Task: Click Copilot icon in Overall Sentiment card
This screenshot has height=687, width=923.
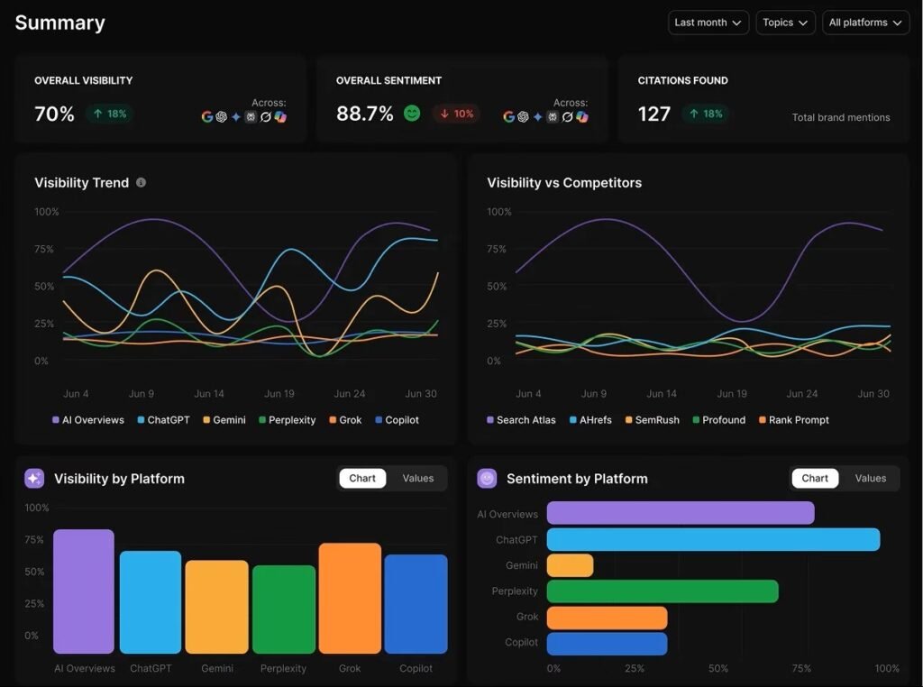Action: point(582,117)
